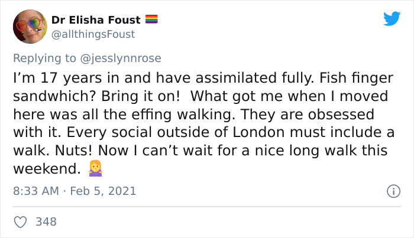Click the Twitter bird logo

(392, 20)
